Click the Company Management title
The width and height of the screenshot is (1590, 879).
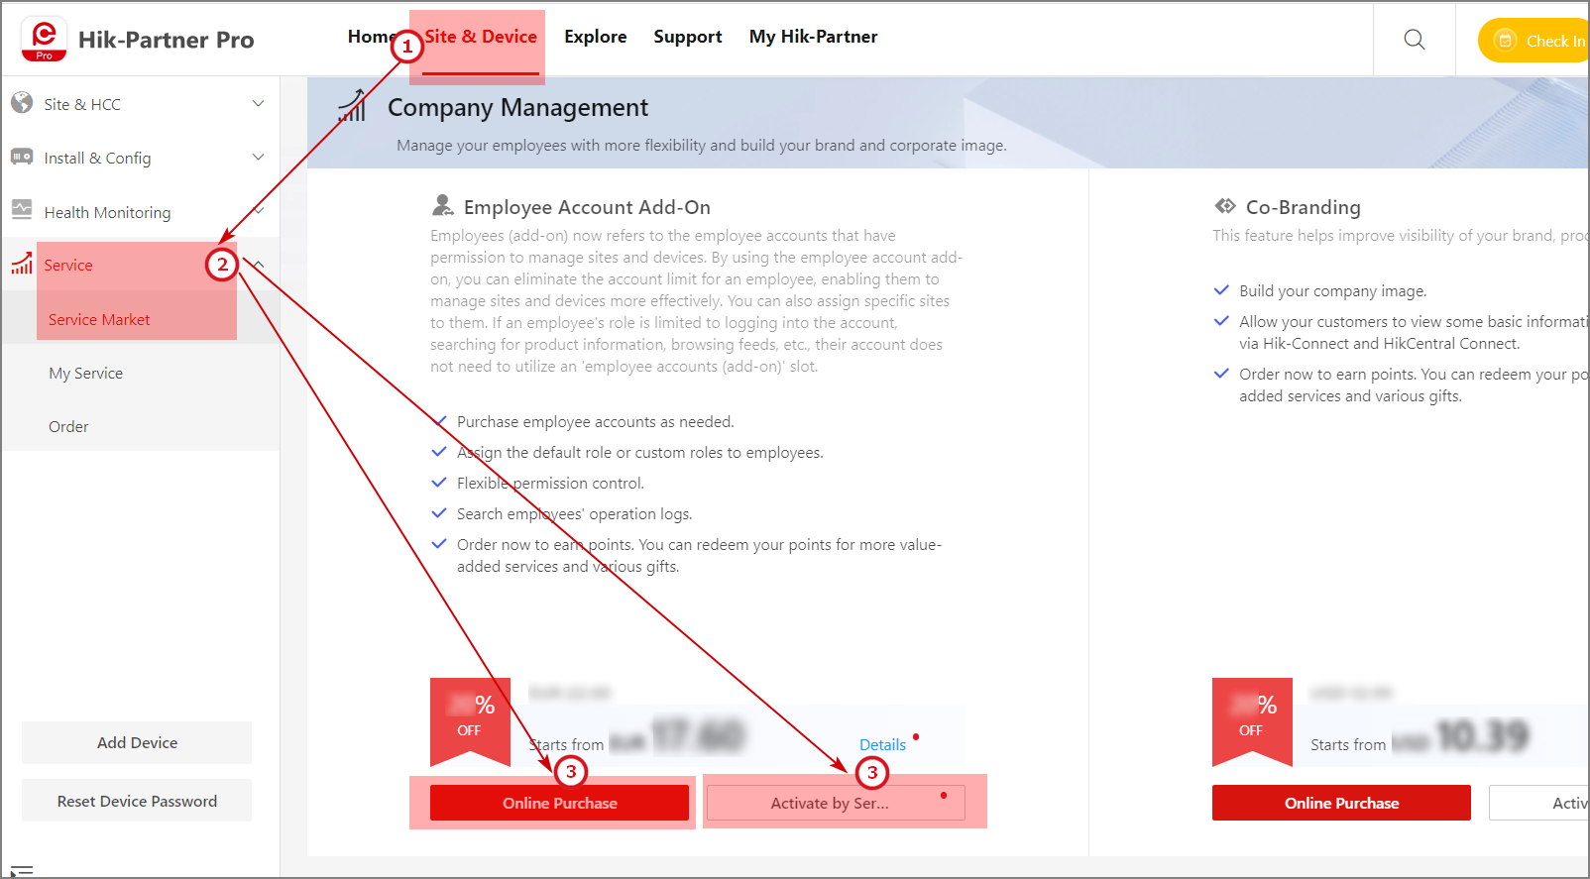pos(517,107)
